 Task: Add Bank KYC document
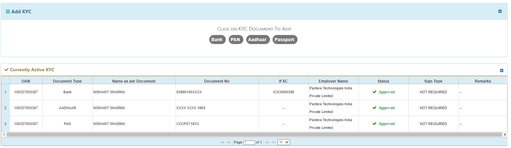(x=217, y=40)
